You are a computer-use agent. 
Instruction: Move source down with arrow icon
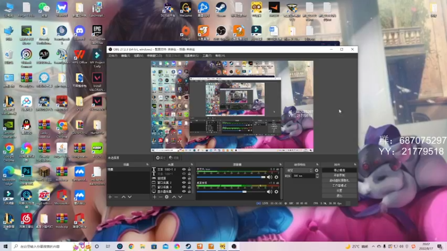[180, 197]
